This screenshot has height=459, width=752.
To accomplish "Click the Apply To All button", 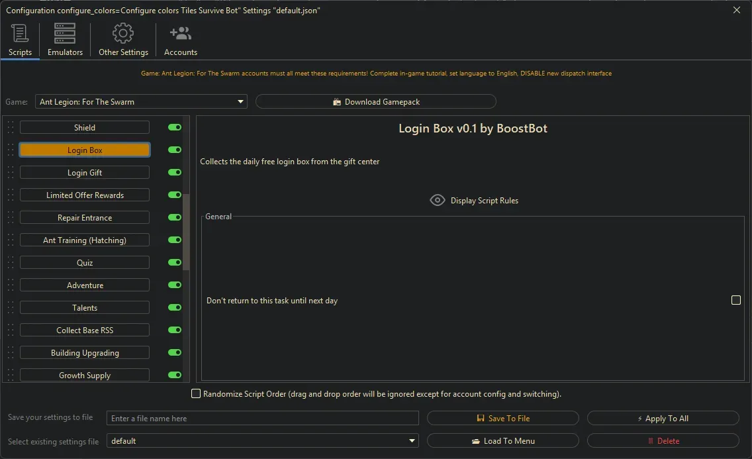I will [x=663, y=418].
